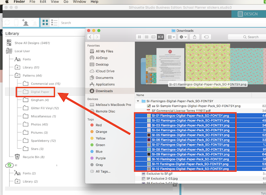The height and width of the screenshot is (195, 266).
Task: Open the Gingham (4) folder
Action: tap(40, 100)
